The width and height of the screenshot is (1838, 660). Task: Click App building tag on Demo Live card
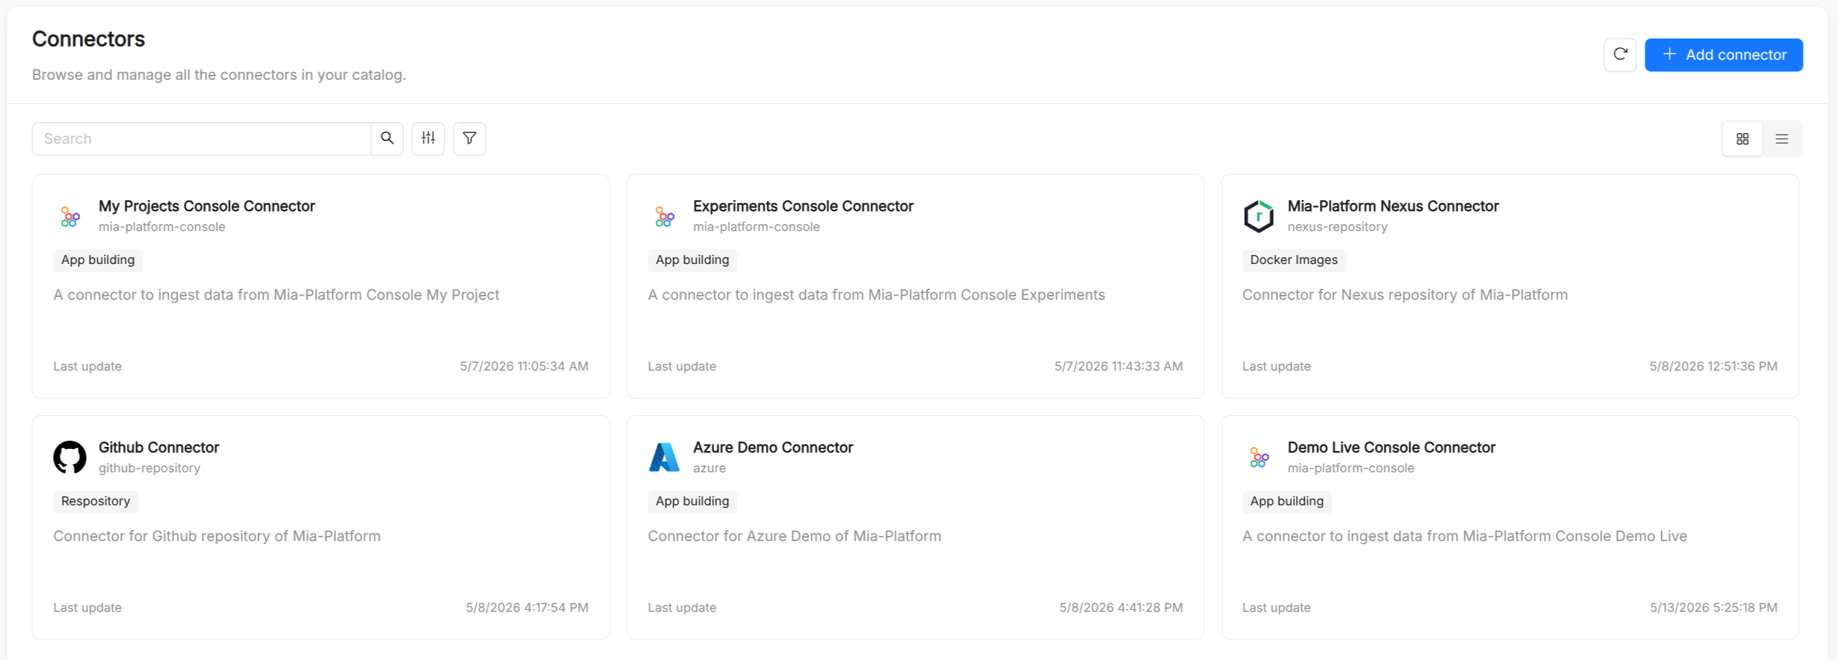(x=1286, y=501)
